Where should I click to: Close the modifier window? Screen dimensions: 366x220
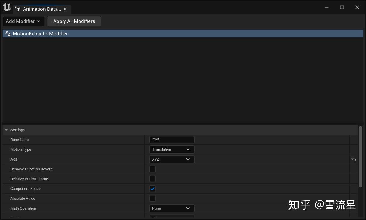[357, 8]
